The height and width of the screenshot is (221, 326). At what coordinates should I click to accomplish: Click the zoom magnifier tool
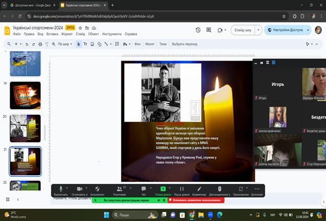[54, 44]
